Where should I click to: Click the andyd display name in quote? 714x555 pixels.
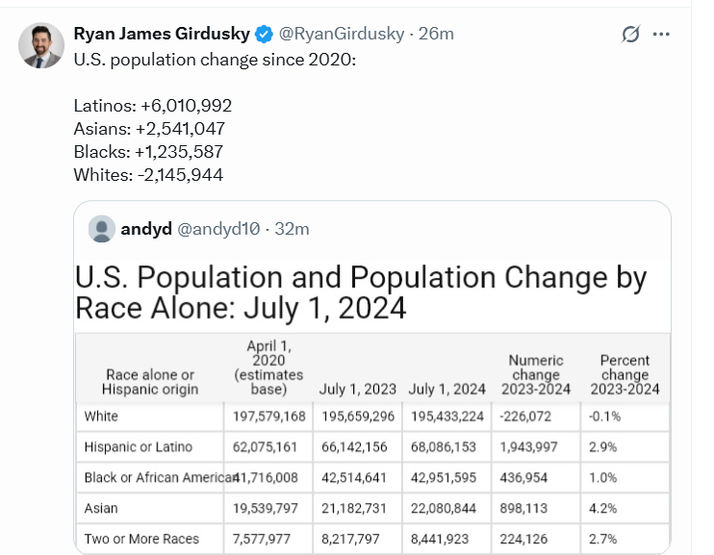(145, 229)
